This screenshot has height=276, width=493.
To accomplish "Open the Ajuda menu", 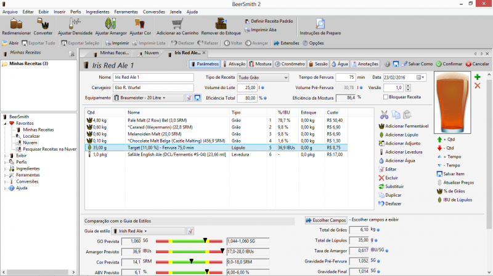I will pos(192,12).
